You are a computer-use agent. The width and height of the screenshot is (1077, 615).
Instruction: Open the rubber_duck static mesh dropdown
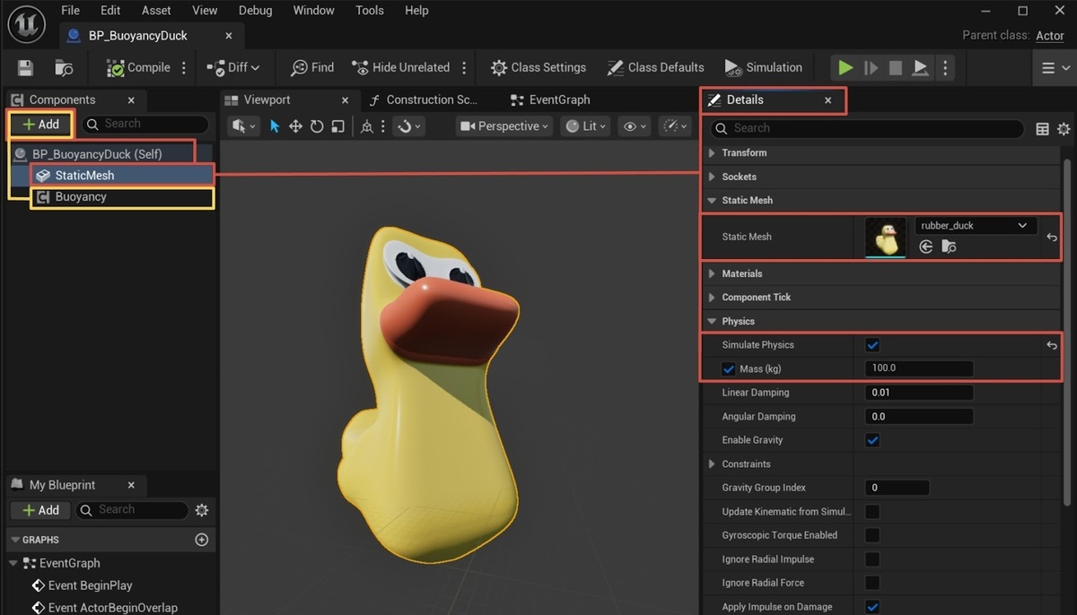pyautogui.click(x=974, y=226)
